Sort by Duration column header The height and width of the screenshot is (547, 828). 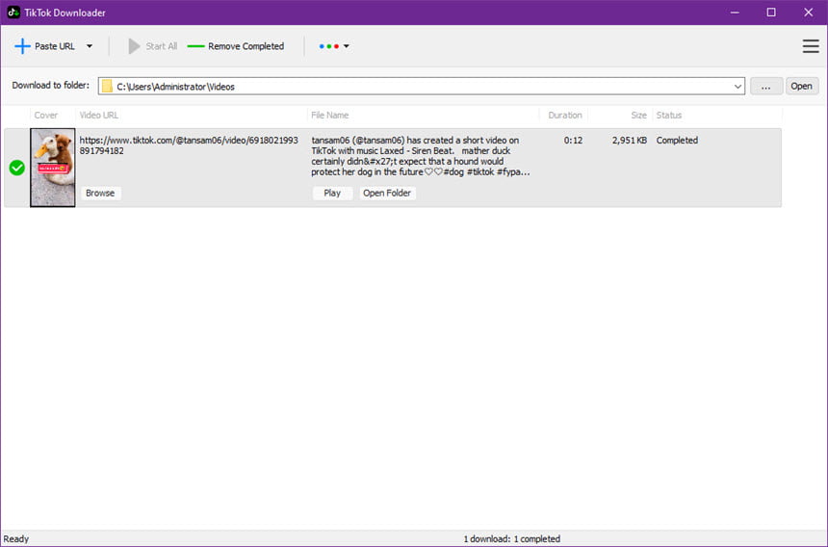coord(565,116)
